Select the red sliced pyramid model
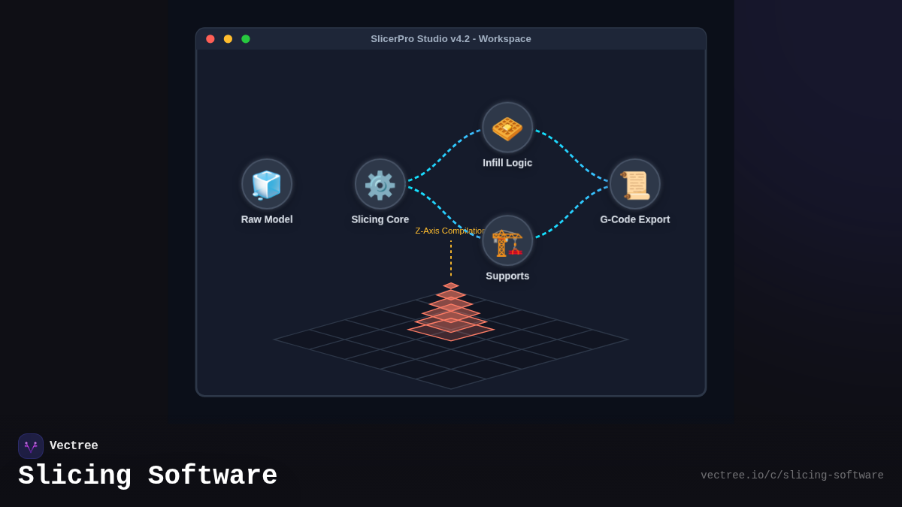 click(451, 314)
